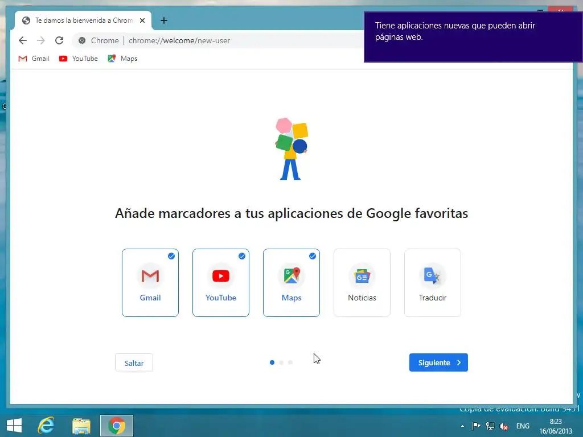Viewport: 583px width, 437px height.
Task: Open the clock showing 8:23
Action: pyautogui.click(x=556, y=426)
